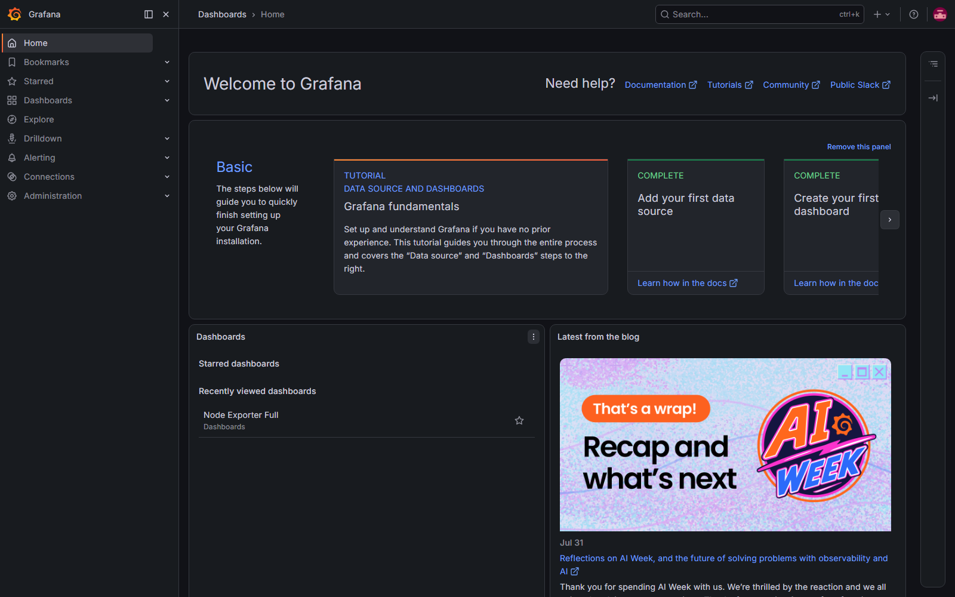955x597 pixels.
Task: Expand the Starred section chevron
Action: (167, 81)
